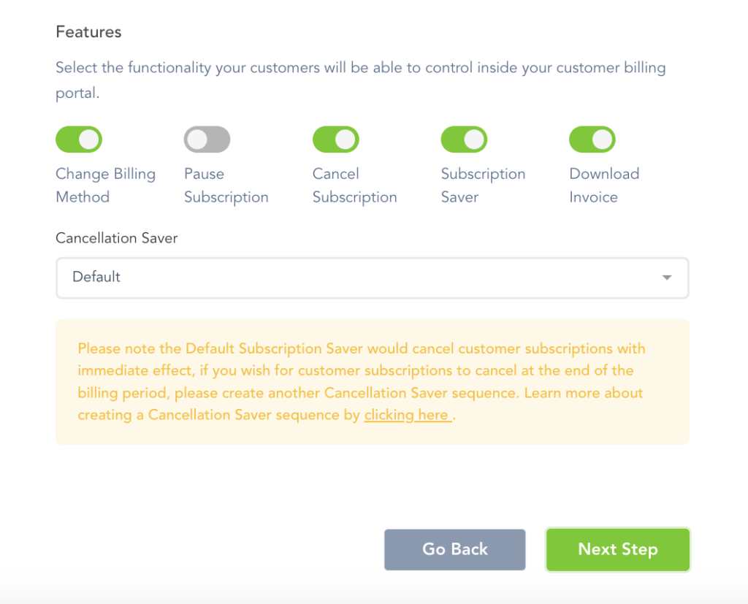Image resolution: width=748 pixels, height=604 pixels.
Task: Open the Cancellation Saver combo box
Action: click(372, 278)
